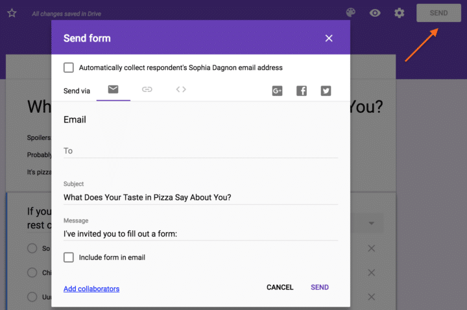Open the question type dropdown arrow

click(x=372, y=223)
